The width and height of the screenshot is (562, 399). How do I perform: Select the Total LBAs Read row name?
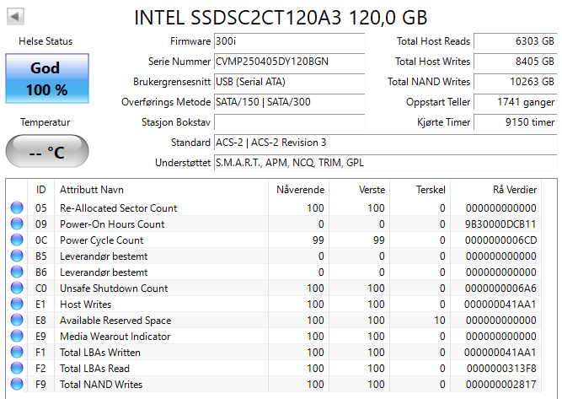pos(94,369)
